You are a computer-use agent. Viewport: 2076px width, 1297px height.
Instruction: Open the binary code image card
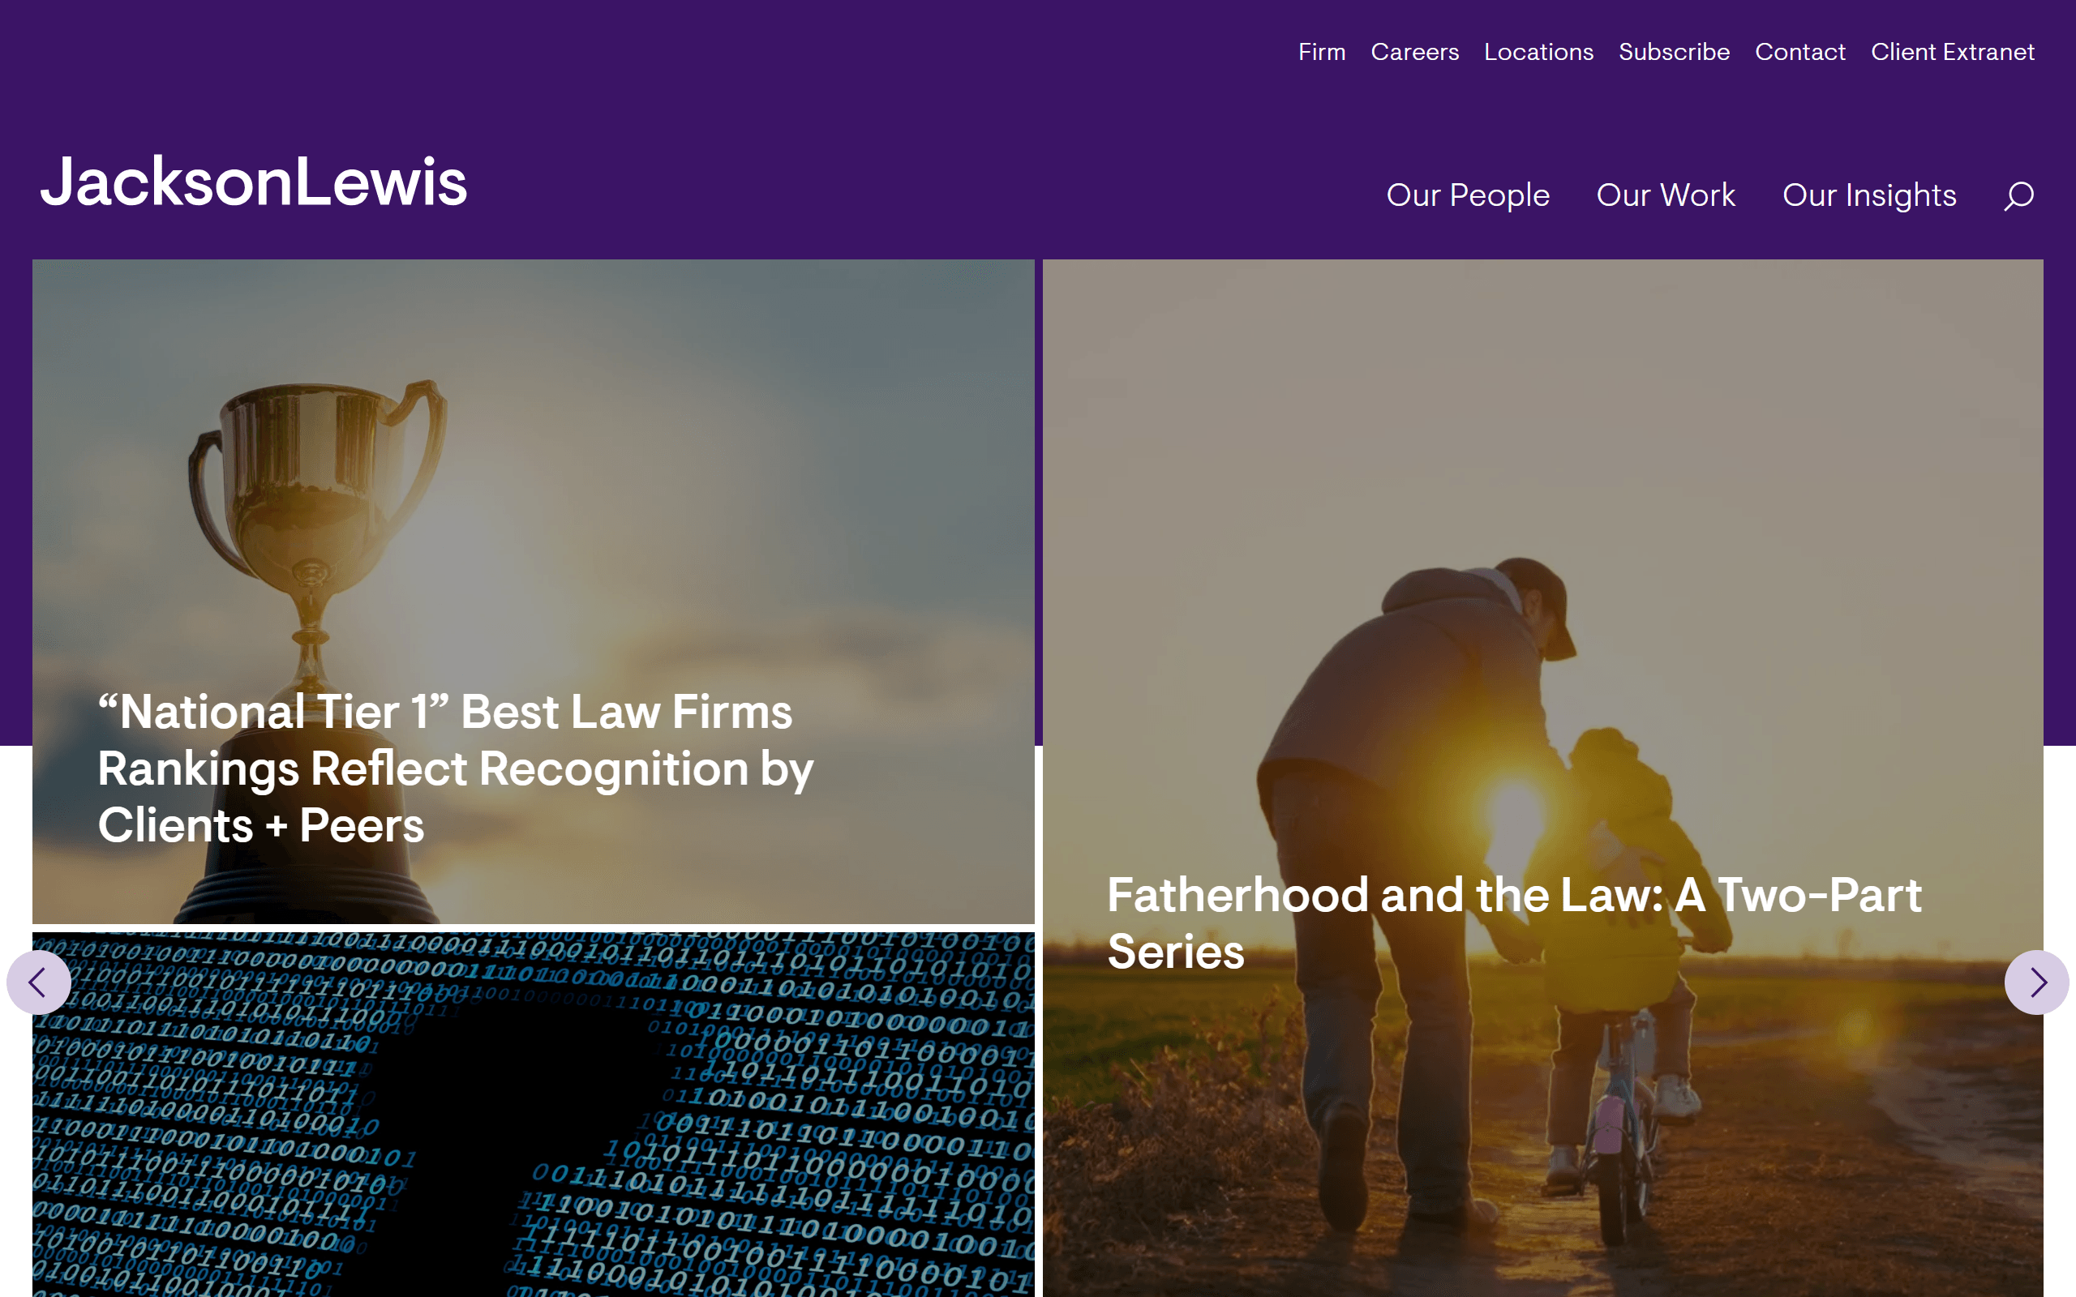tap(534, 1115)
